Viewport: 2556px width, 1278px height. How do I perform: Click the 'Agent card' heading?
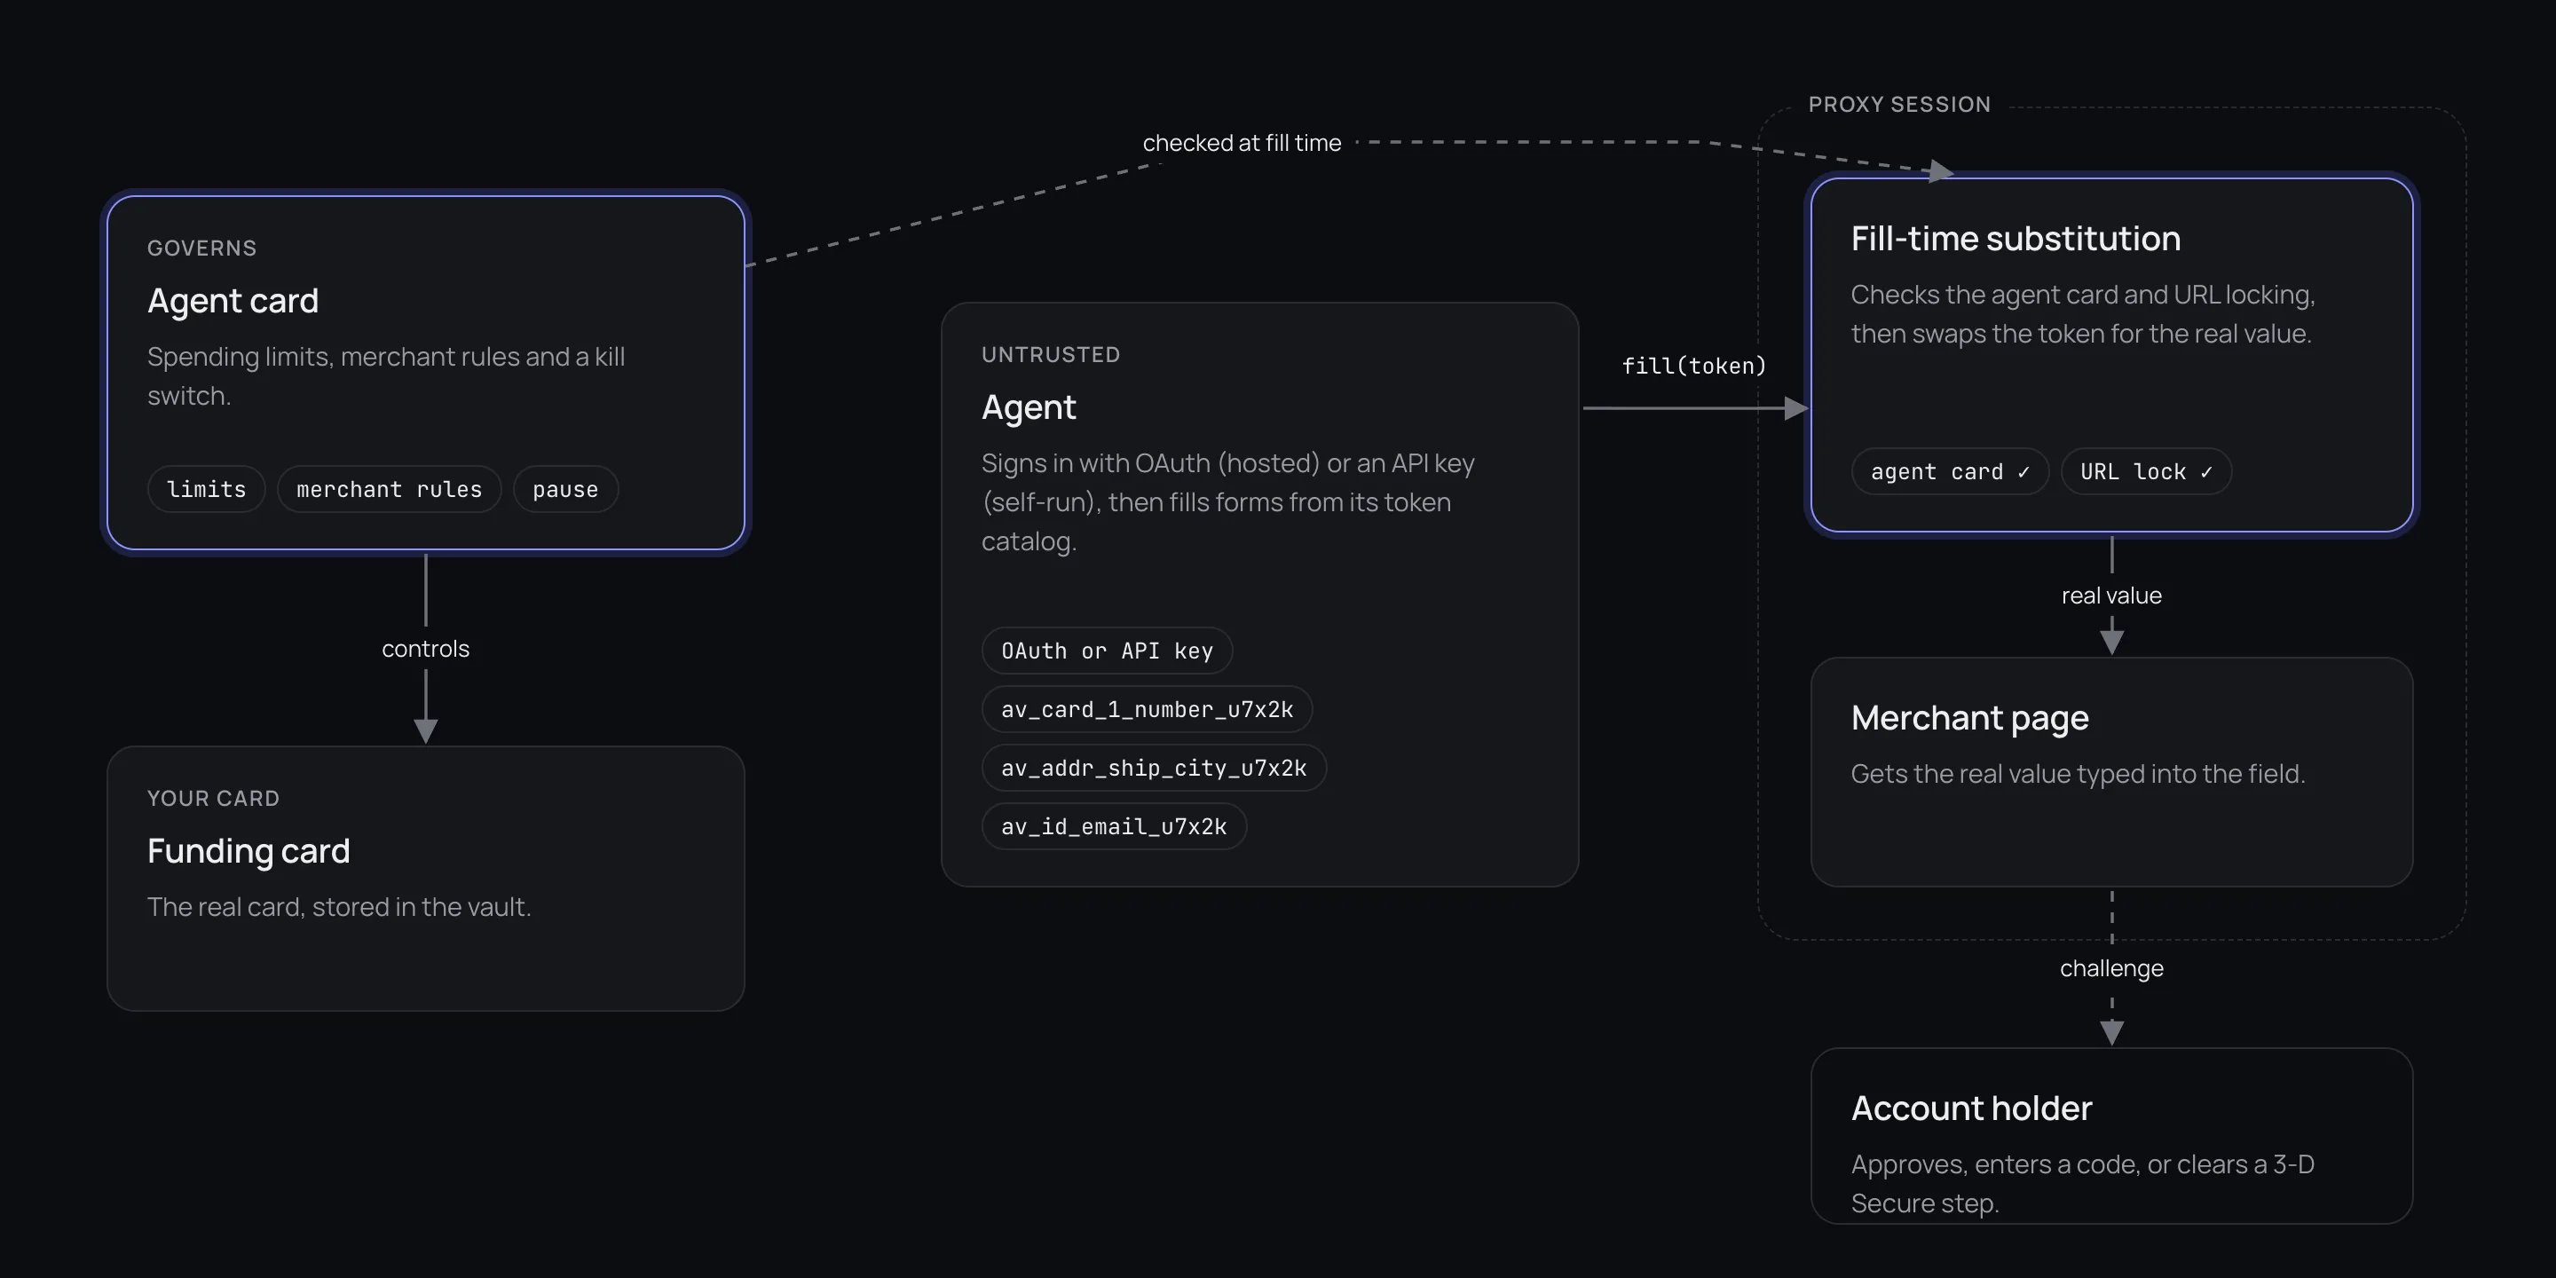(233, 301)
